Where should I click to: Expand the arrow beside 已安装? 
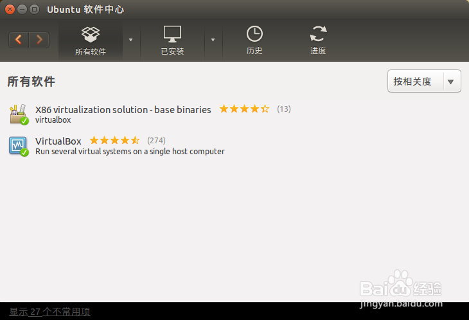pyautogui.click(x=213, y=40)
